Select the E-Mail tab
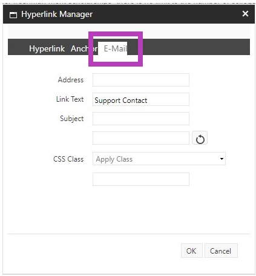This screenshot has height=276, width=256. pyautogui.click(x=115, y=48)
